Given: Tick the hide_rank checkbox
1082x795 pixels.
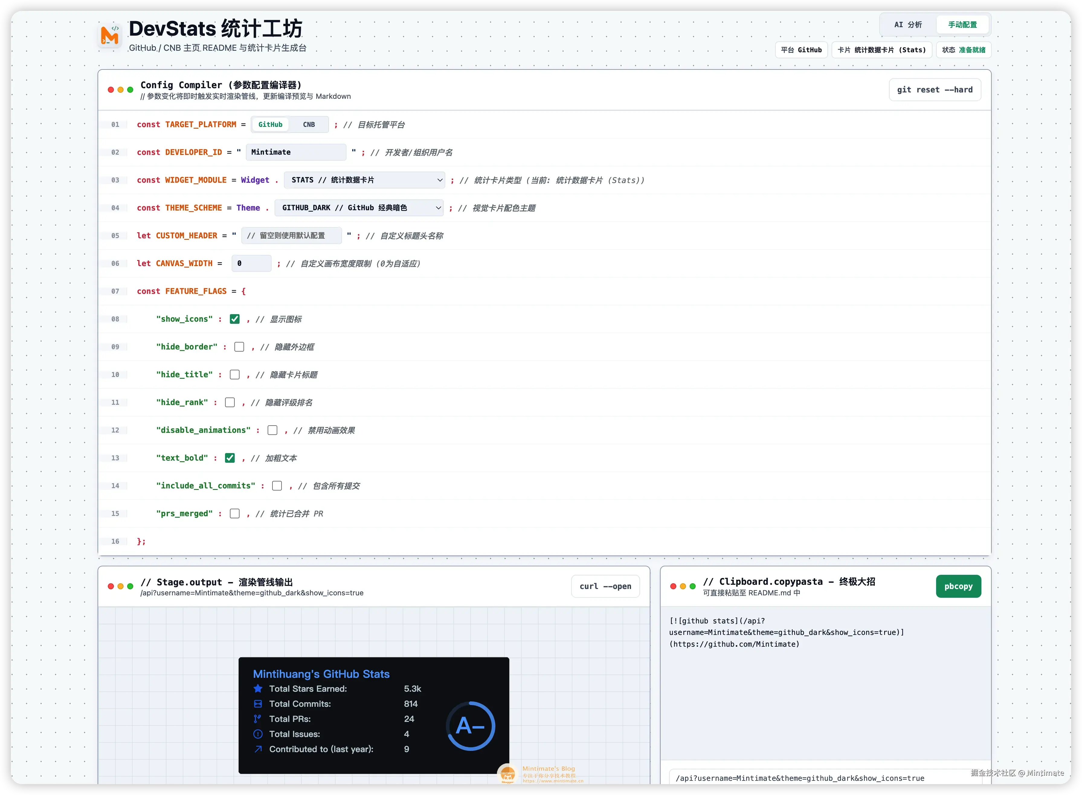Looking at the screenshot, I should click(x=230, y=402).
